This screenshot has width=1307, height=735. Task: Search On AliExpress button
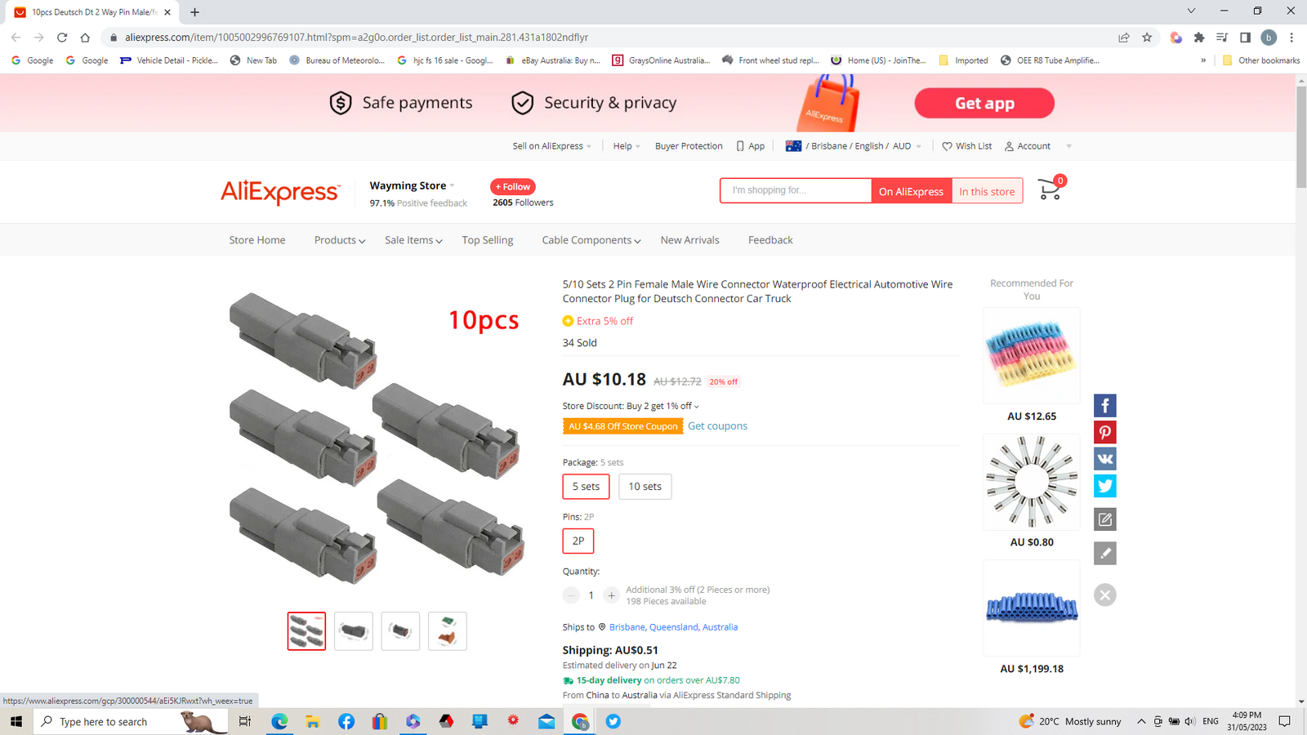tap(912, 191)
